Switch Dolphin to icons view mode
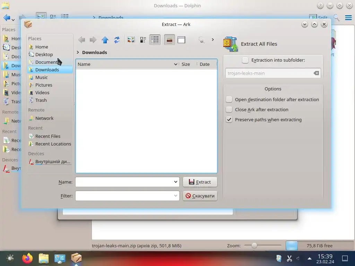Screen dimensions: 355x266 pos(41,16)
